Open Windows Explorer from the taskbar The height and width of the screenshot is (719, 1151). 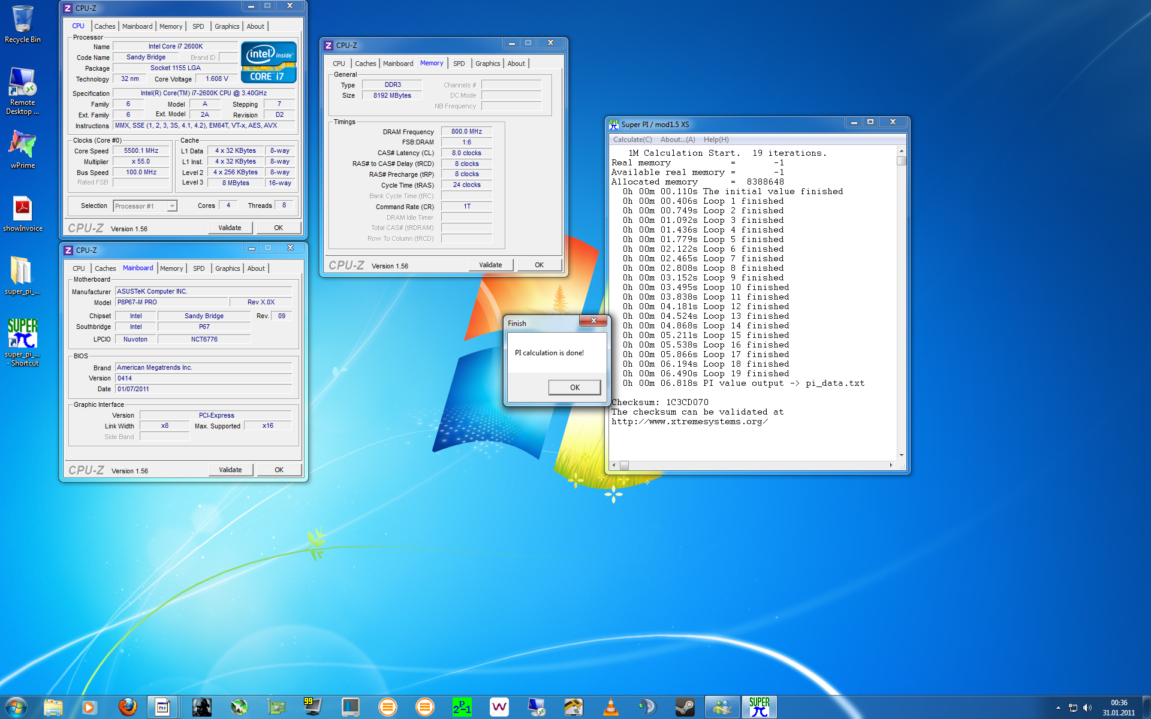(x=53, y=708)
